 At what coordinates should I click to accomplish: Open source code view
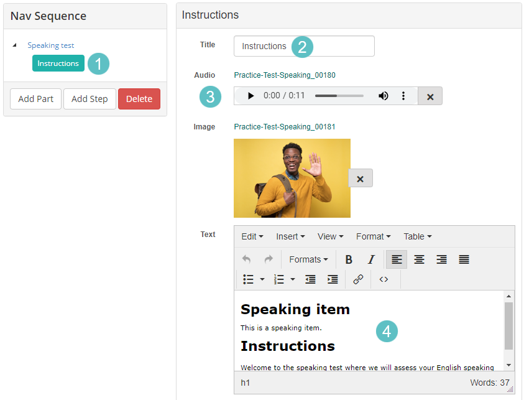tap(384, 279)
